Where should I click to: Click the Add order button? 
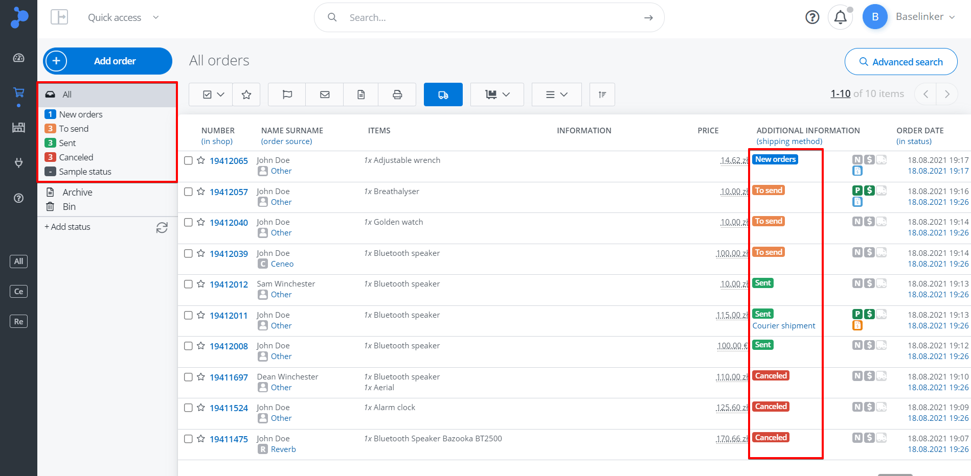(107, 61)
